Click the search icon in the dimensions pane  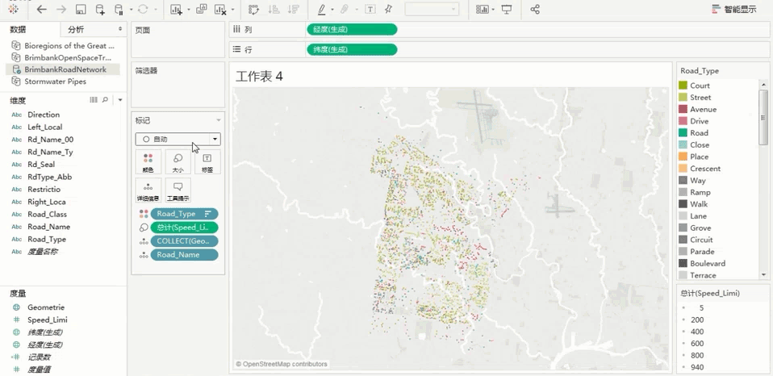tap(105, 100)
